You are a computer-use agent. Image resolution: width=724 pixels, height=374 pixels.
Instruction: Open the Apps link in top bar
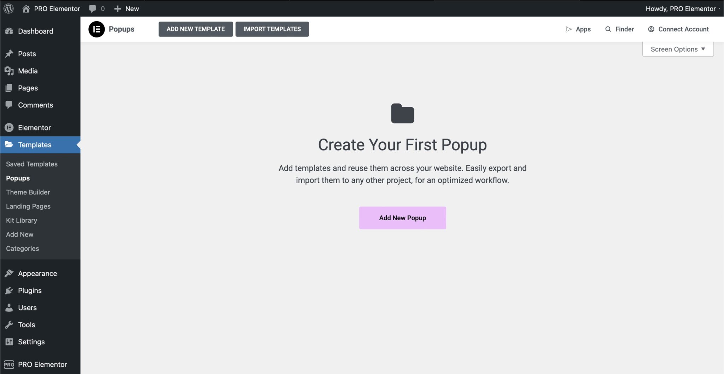[x=578, y=29]
